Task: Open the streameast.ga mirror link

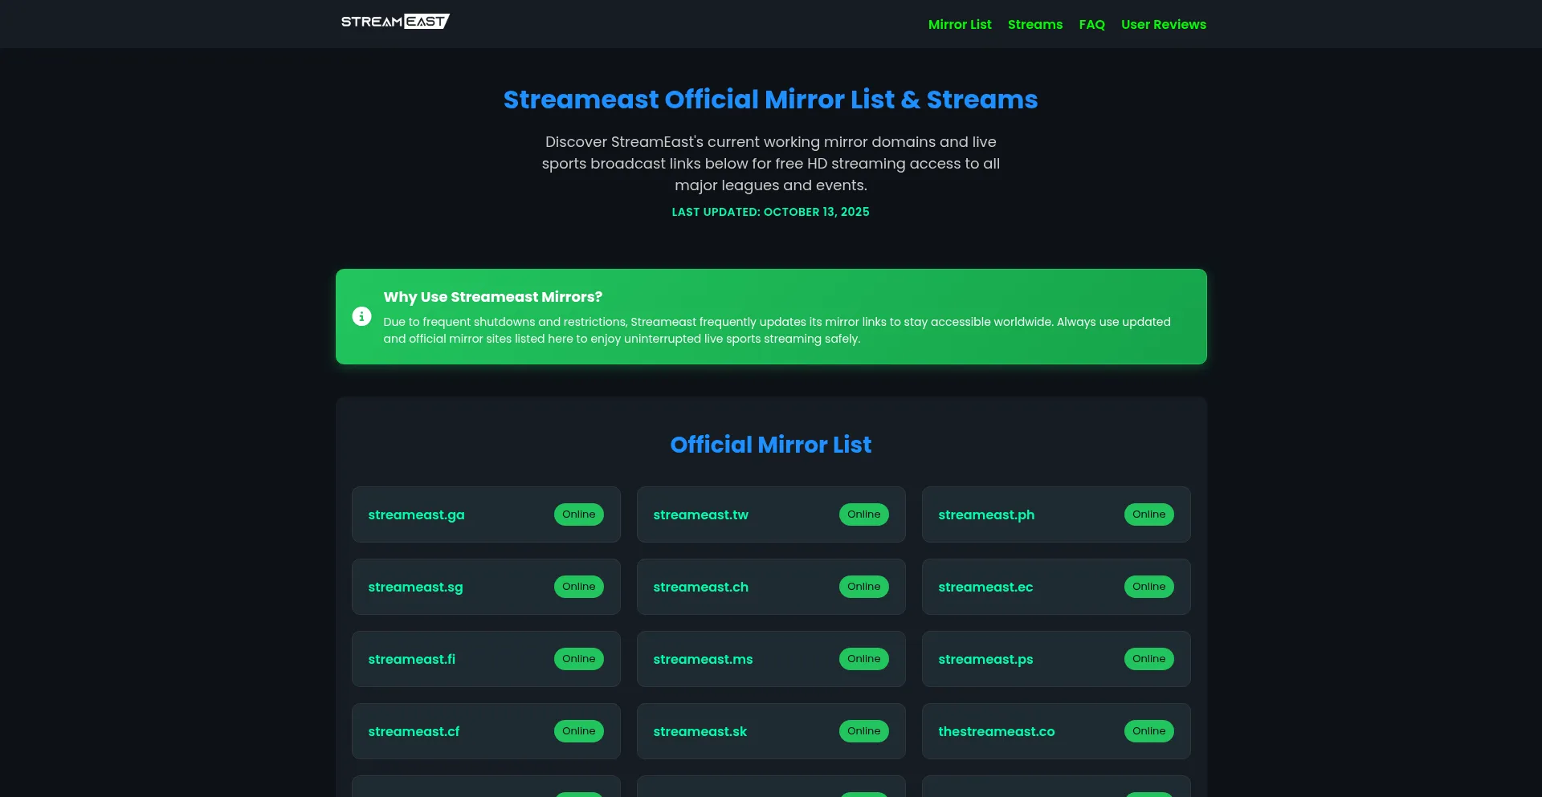Action: (416, 514)
